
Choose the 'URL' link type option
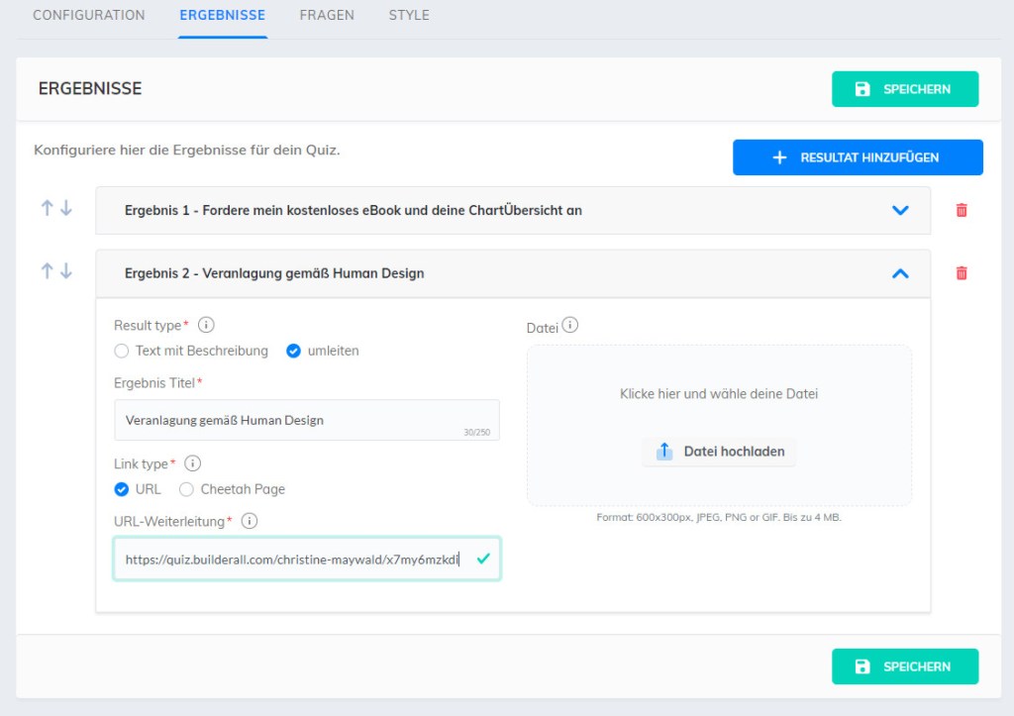[122, 489]
